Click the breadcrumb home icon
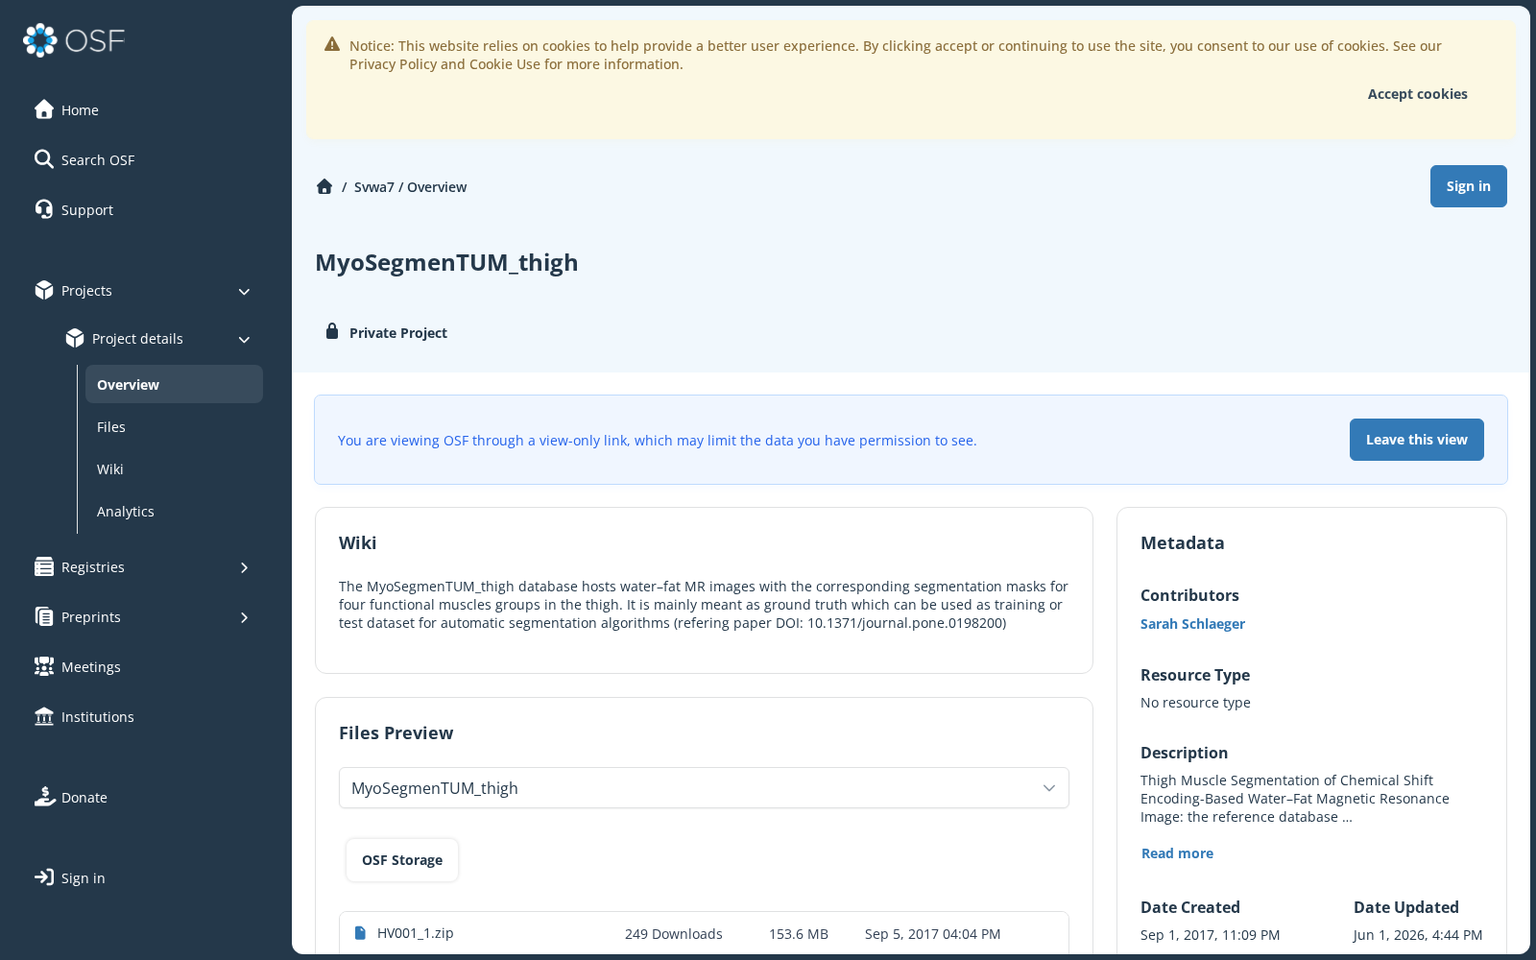 coord(324,186)
